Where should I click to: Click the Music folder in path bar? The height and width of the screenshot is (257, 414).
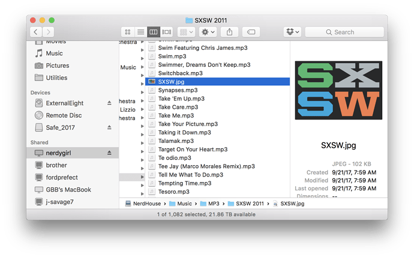pyautogui.click(x=181, y=204)
